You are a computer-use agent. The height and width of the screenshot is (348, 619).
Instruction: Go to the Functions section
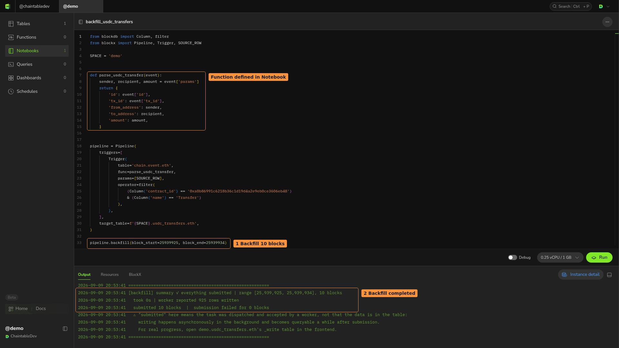tap(37, 37)
